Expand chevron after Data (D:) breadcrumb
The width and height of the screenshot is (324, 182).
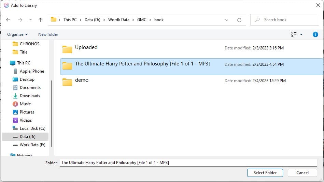pos(104,20)
